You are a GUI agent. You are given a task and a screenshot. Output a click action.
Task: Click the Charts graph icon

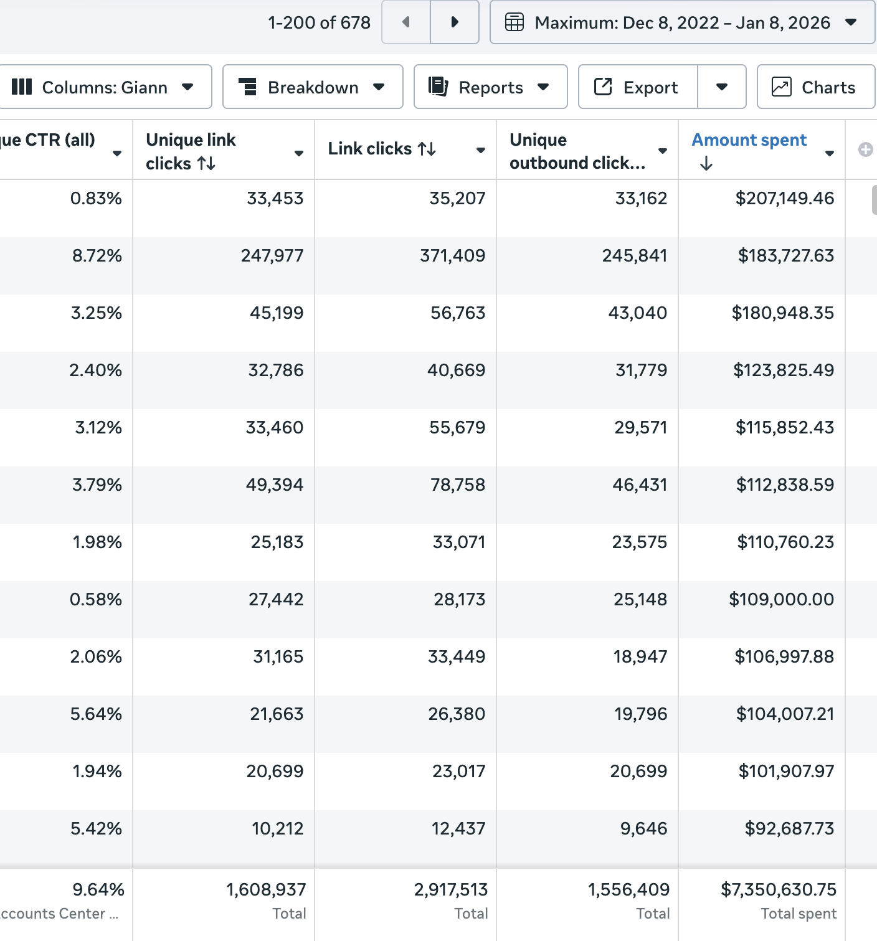click(x=782, y=87)
